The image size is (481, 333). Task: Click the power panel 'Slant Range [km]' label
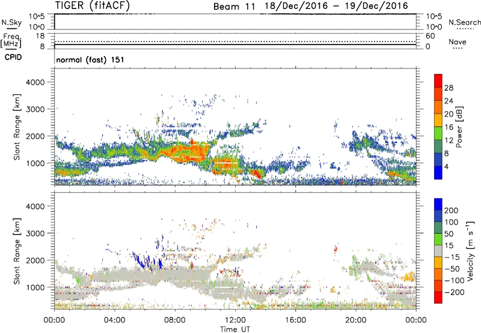point(17,127)
